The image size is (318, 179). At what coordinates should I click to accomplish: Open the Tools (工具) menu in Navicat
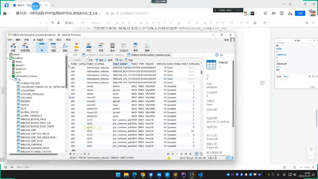50,40
